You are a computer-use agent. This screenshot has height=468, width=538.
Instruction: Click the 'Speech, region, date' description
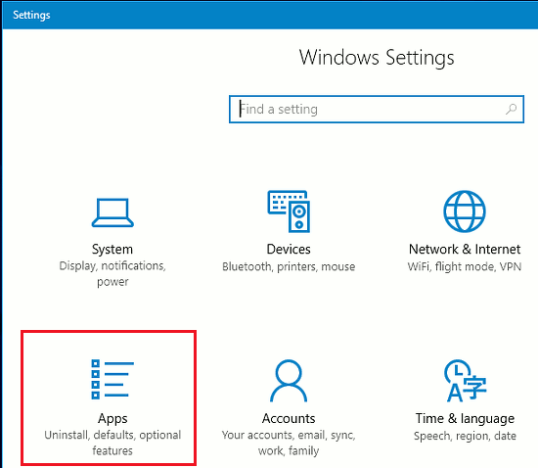tap(465, 436)
